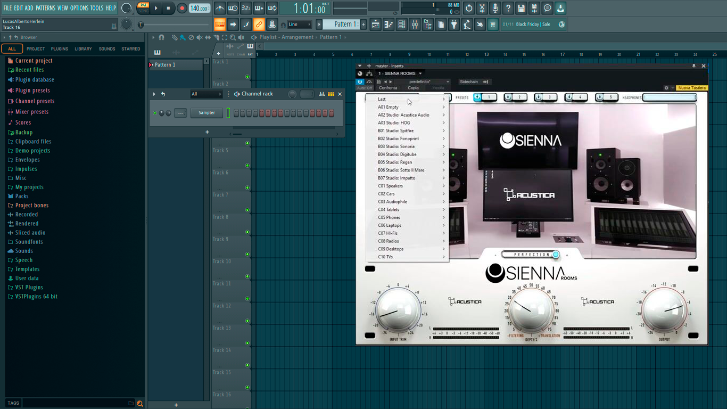Click the Copia button
The width and height of the screenshot is (727, 409).
tap(413, 88)
